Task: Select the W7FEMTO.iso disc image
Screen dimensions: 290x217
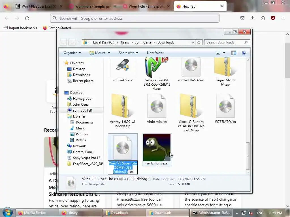Action: coord(225,106)
